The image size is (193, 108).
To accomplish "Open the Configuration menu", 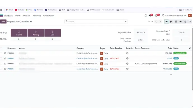I will (x=49, y=16).
